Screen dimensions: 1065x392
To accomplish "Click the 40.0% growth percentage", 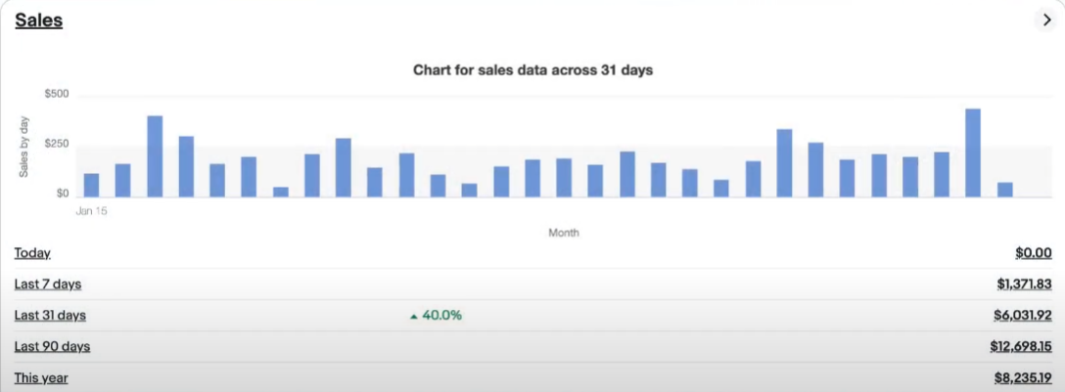I will click(x=442, y=316).
